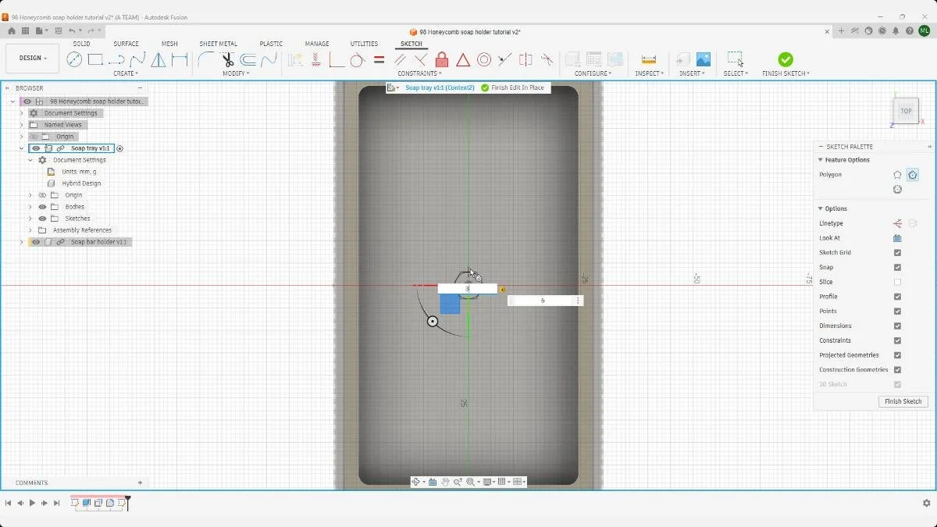Expand the Named Views tree node
This screenshot has width=937, height=527.
[x=22, y=125]
